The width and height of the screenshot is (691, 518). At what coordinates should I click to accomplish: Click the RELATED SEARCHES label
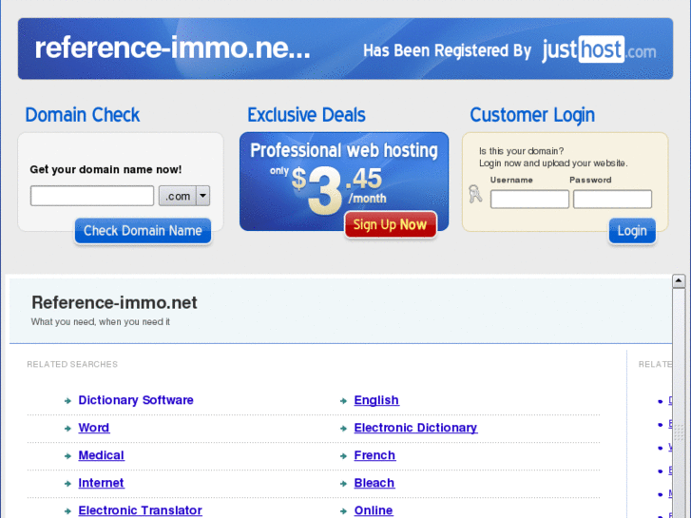click(72, 365)
